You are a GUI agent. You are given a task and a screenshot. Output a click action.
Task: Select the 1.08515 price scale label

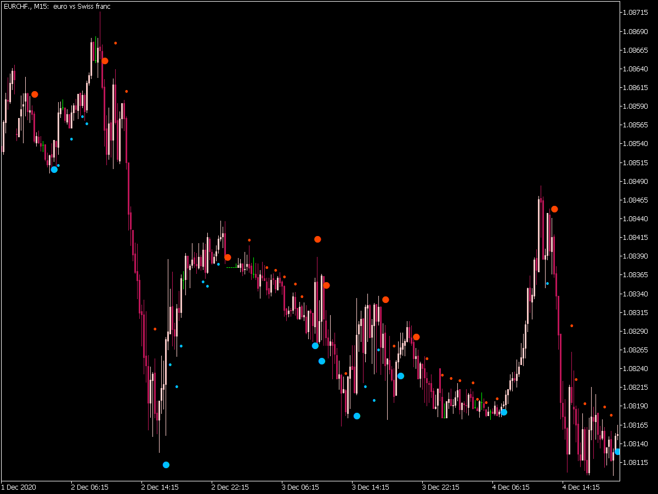[x=636, y=162]
